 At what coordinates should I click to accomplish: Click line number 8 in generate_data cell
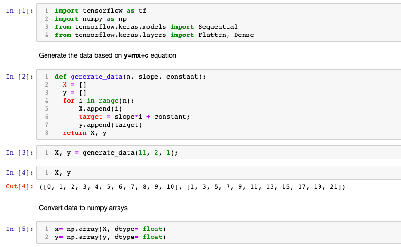(x=46, y=133)
